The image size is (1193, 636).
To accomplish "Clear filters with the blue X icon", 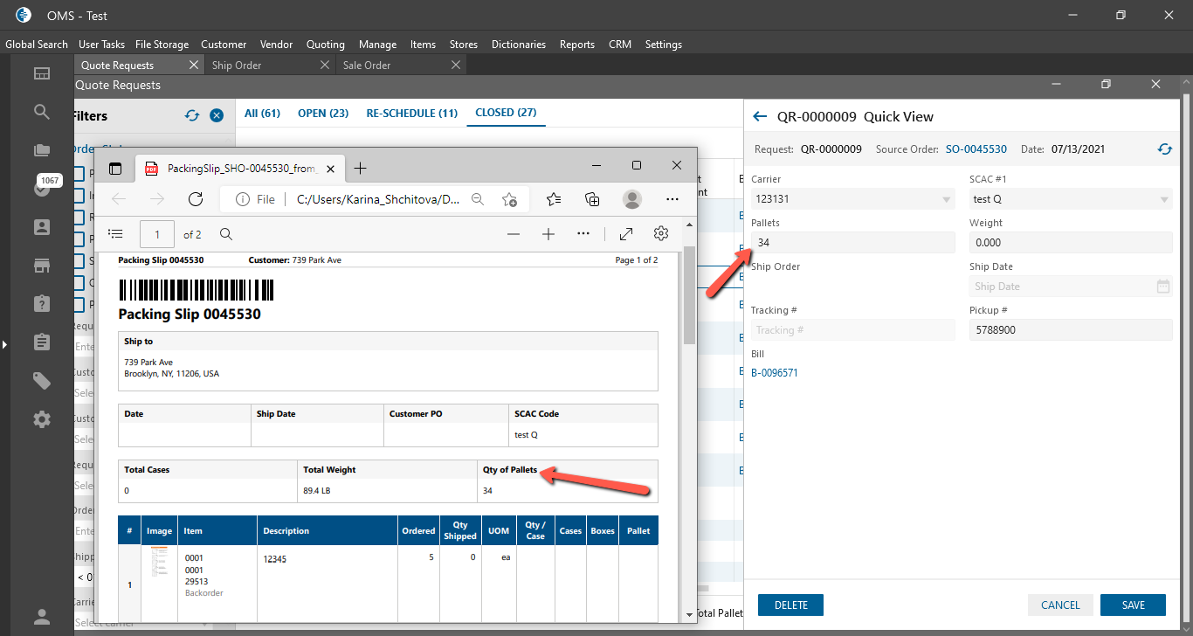I will pyautogui.click(x=217, y=116).
